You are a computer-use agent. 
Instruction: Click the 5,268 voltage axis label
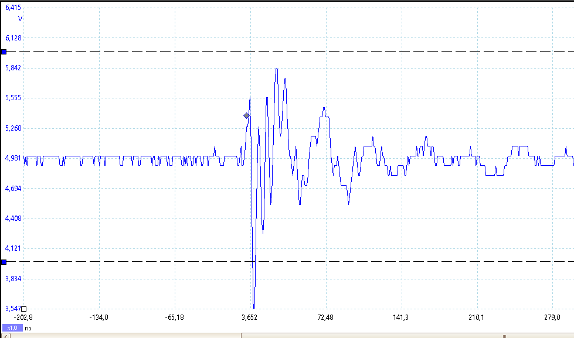pyautogui.click(x=13, y=128)
